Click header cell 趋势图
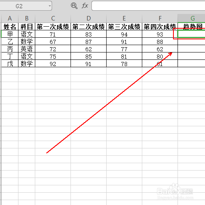 coord(191,27)
